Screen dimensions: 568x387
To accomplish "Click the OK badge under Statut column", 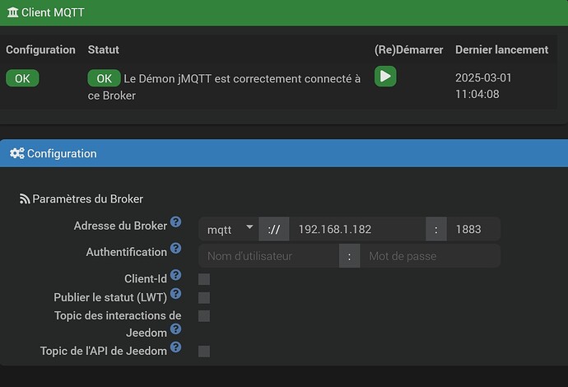I will pos(104,78).
